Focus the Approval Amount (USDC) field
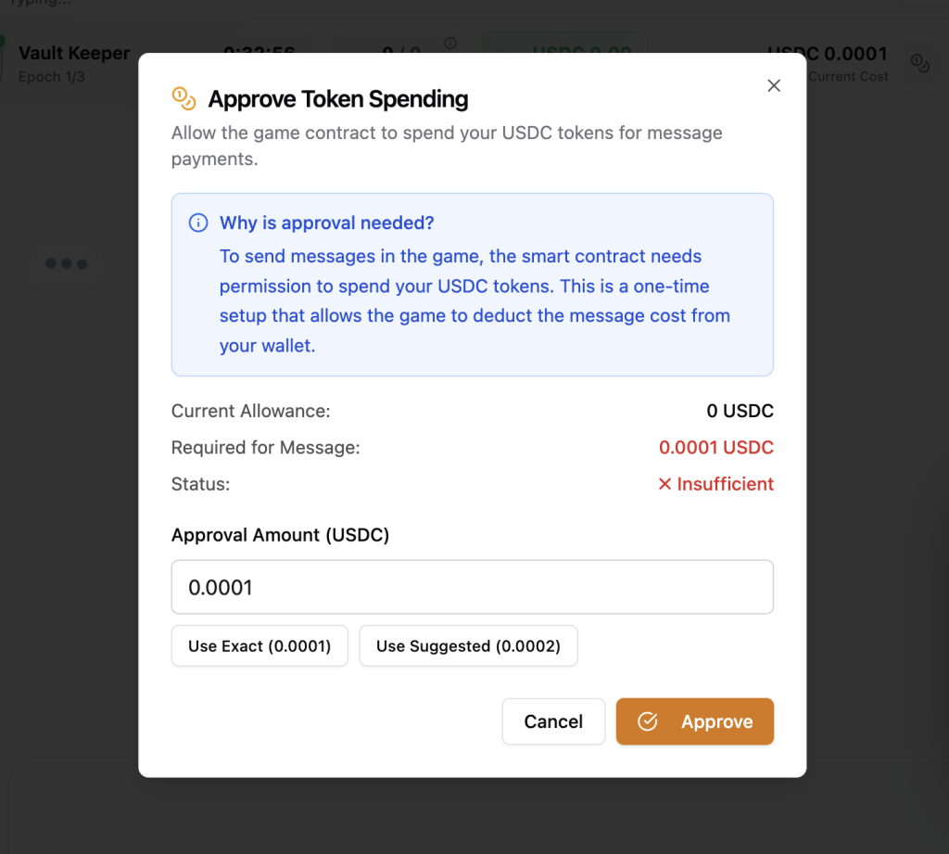 click(473, 587)
